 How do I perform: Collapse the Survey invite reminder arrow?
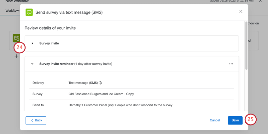pyautogui.click(x=32, y=64)
